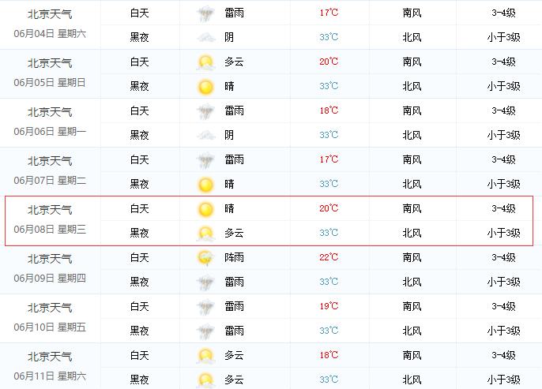This screenshot has height=389, width=542.
Task: Click 黑夜 label in 06月04日 row
Action: [140, 37]
